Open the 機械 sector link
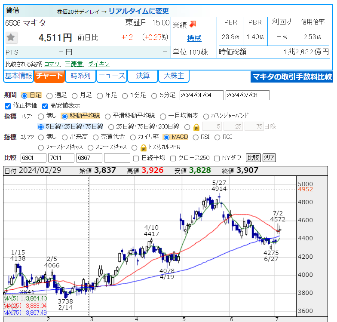Viewport: 337px width, 322px height. click(x=194, y=39)
